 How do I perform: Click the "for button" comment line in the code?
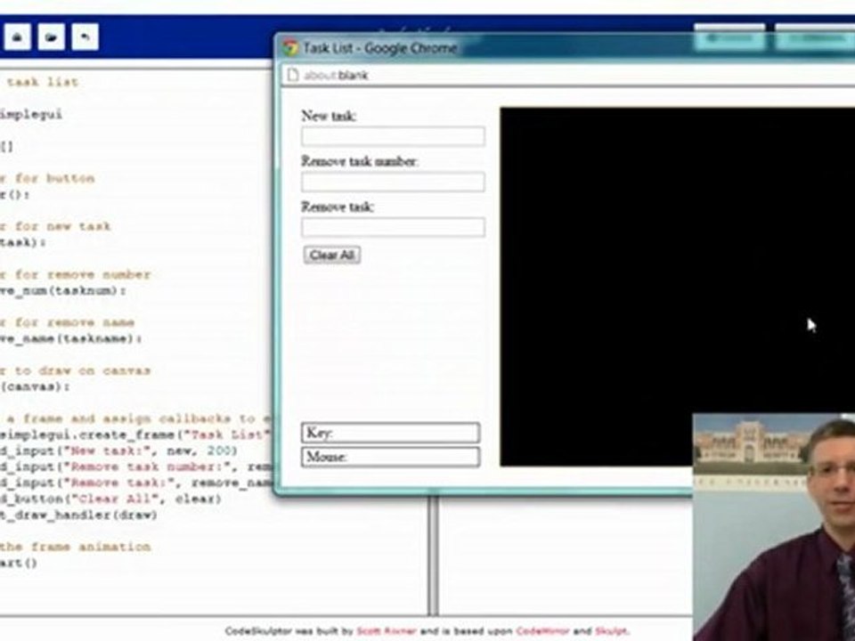47,178
